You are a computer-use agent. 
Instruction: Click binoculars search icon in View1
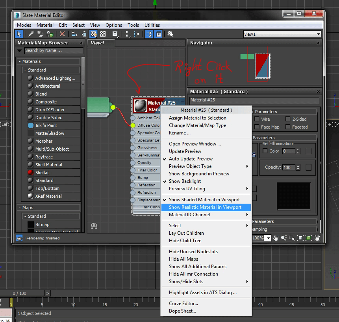coord(94,226)
